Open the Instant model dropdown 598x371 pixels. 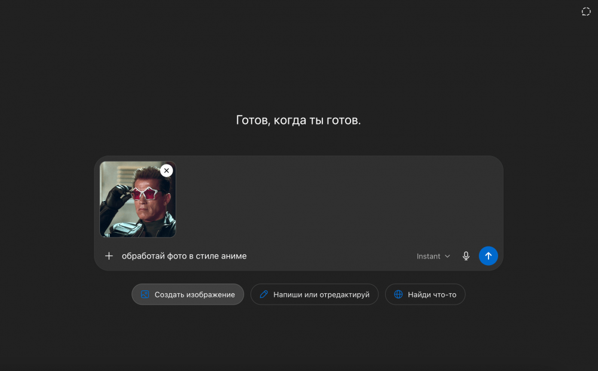coord(433,256)
